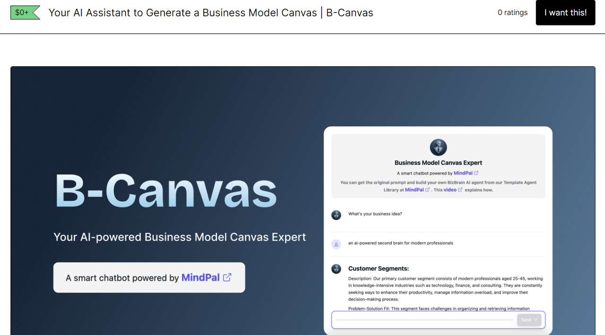Click bot avatar next to Customer Segments
This screenshot has height=335, width=605.
(x=336, y=269)
